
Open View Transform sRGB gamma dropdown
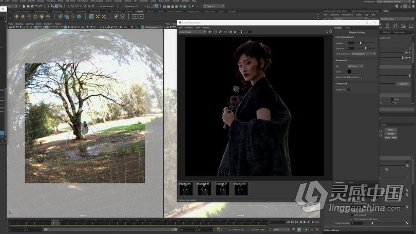coord(364,53)
